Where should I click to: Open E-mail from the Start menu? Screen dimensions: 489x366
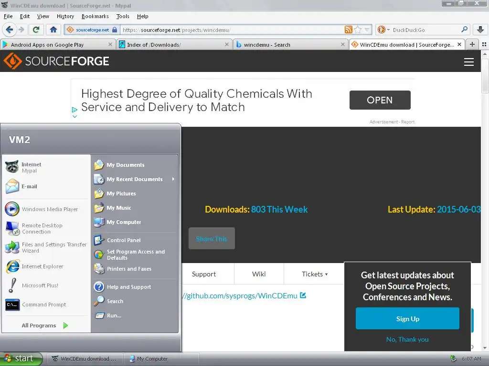(46, 186)
